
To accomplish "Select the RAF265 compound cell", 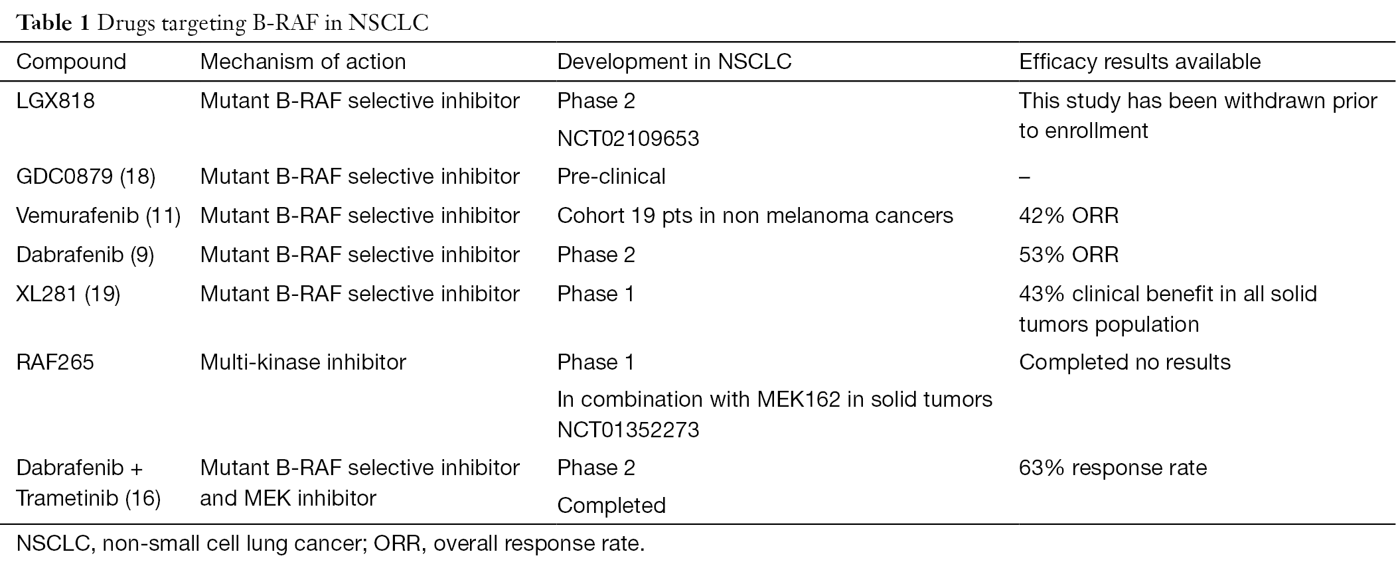I will coord(55,362).
